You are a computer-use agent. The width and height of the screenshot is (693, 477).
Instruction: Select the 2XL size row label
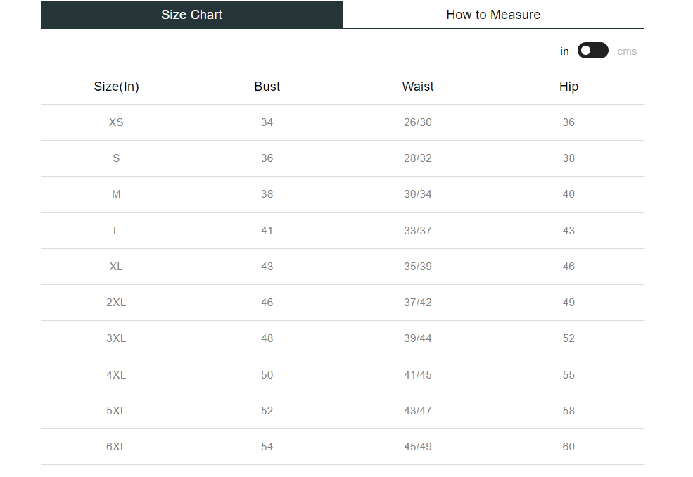point(116,303)
